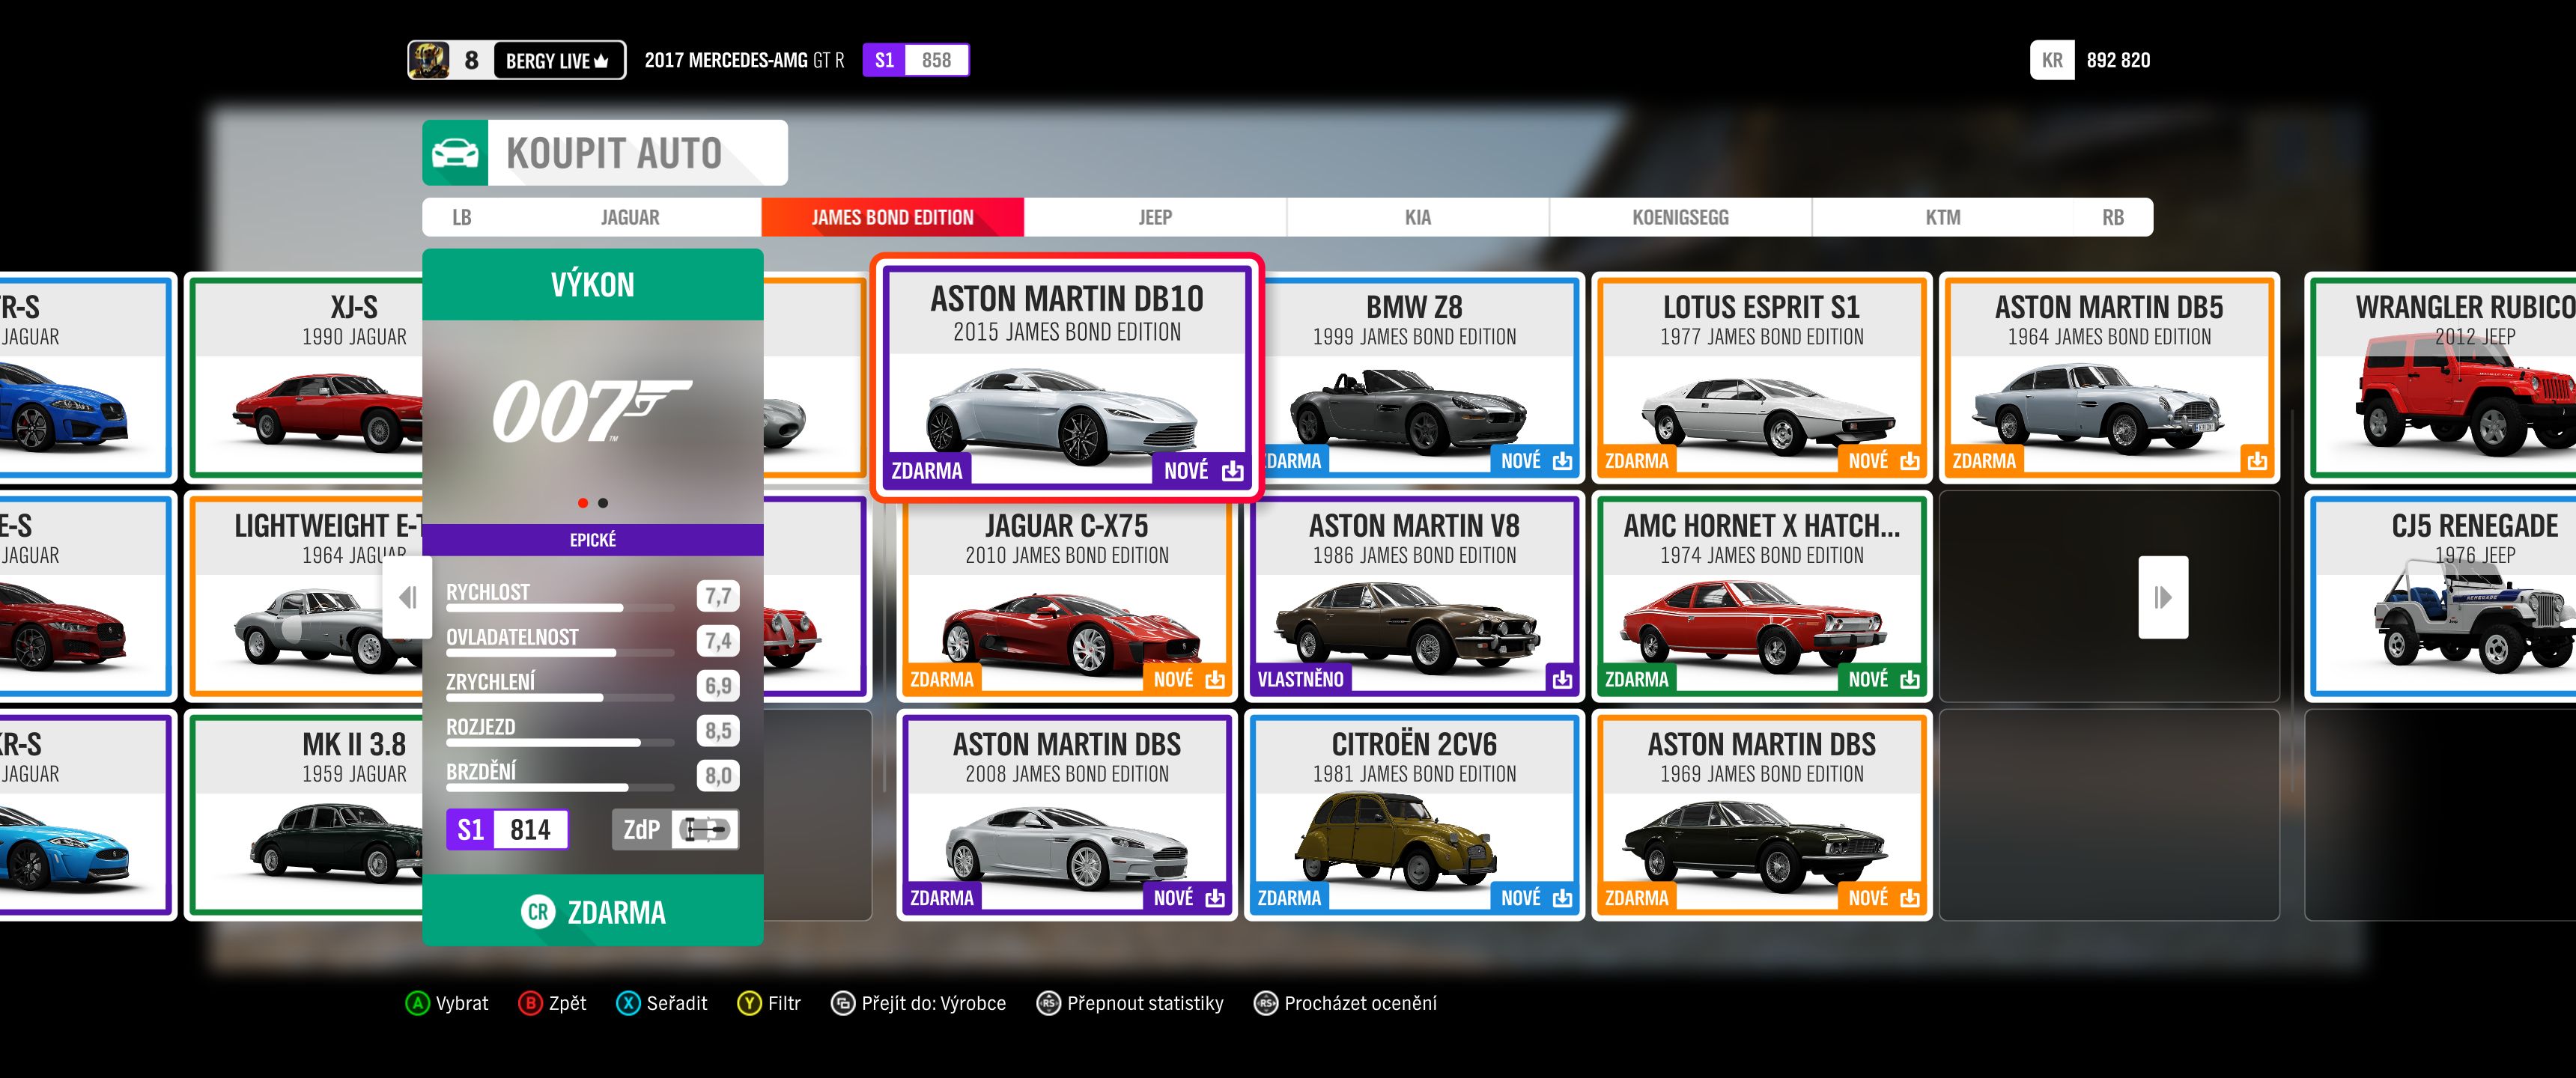This screenshot has width=2576, height=1078.
Task: Click the CR coin icon on Zdarma button
Action: coord(538,912)
